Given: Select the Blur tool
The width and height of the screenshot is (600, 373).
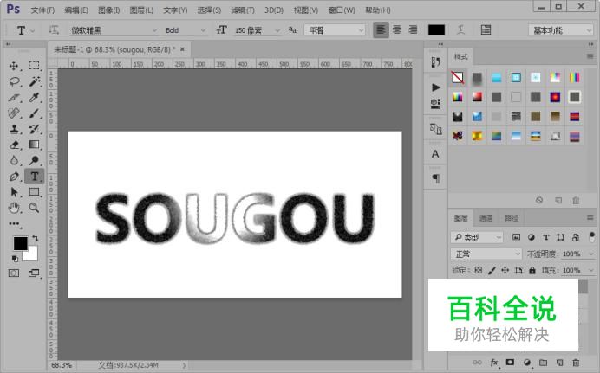Looking at the screenshot, I should pos(14,160).
